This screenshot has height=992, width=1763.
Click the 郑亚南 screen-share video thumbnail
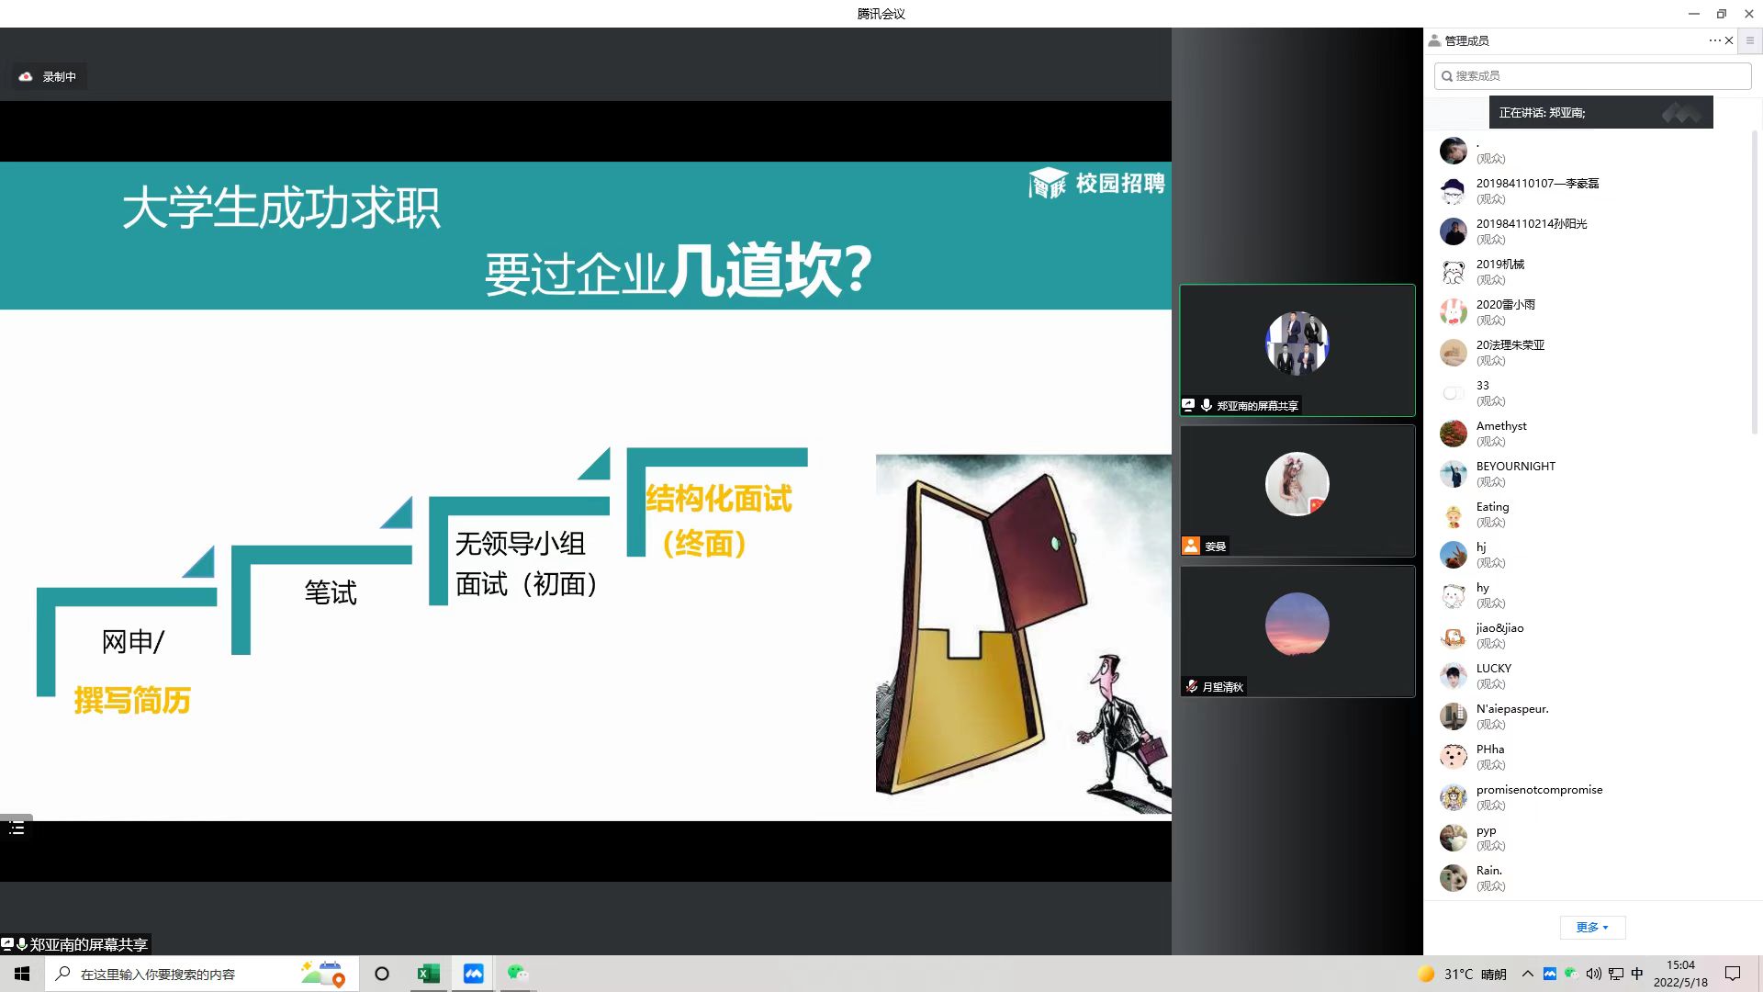(x=1297, y=349)
